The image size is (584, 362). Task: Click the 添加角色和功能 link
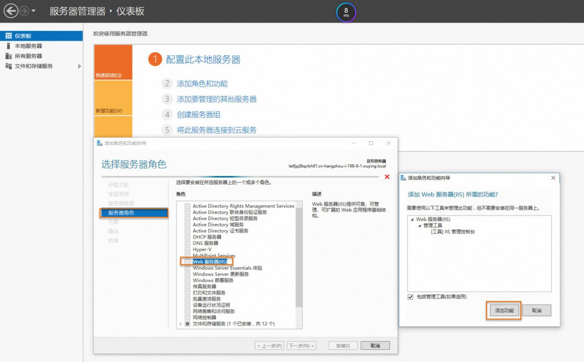pos(202,84)
